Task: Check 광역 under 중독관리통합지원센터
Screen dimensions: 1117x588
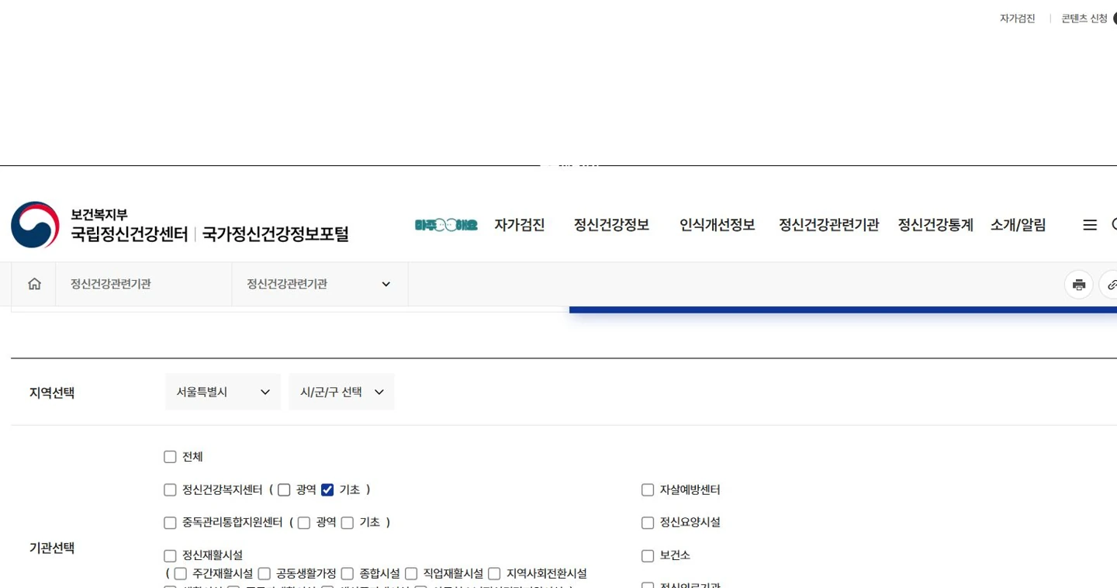Action: coord(304,523)
